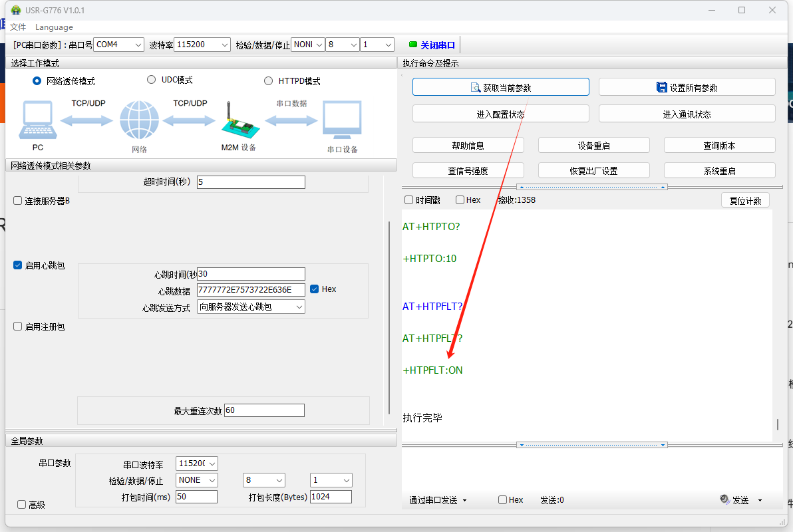Open the Language menu
Screen dimensions: 793x532
(54, 27)
